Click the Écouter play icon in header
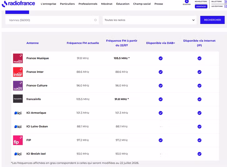 coord(187,2)
